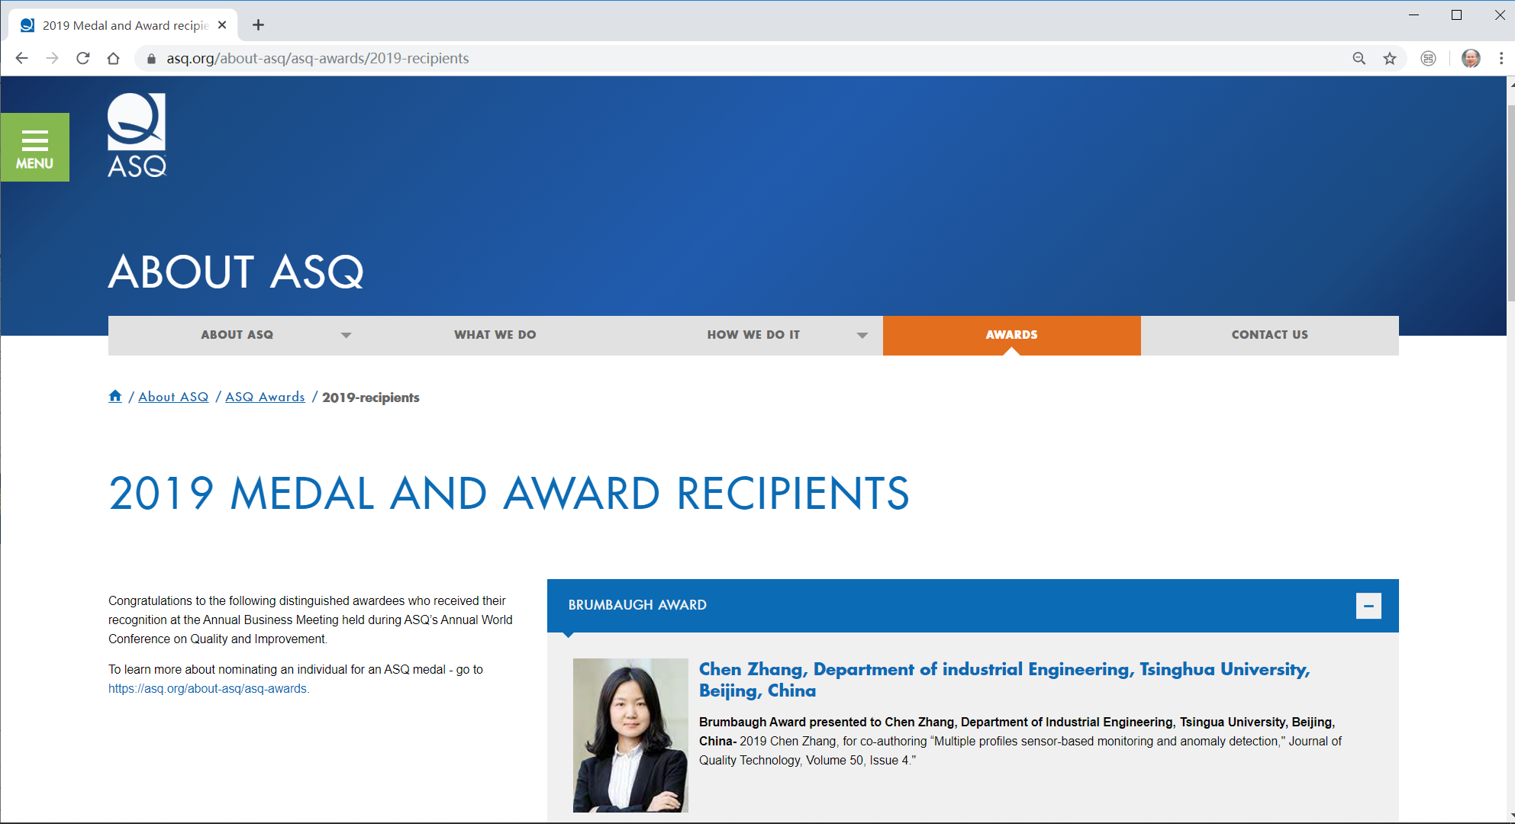1515x824 pixels.
Task: Reload the page with refresh icon
Action: (82, 58)
